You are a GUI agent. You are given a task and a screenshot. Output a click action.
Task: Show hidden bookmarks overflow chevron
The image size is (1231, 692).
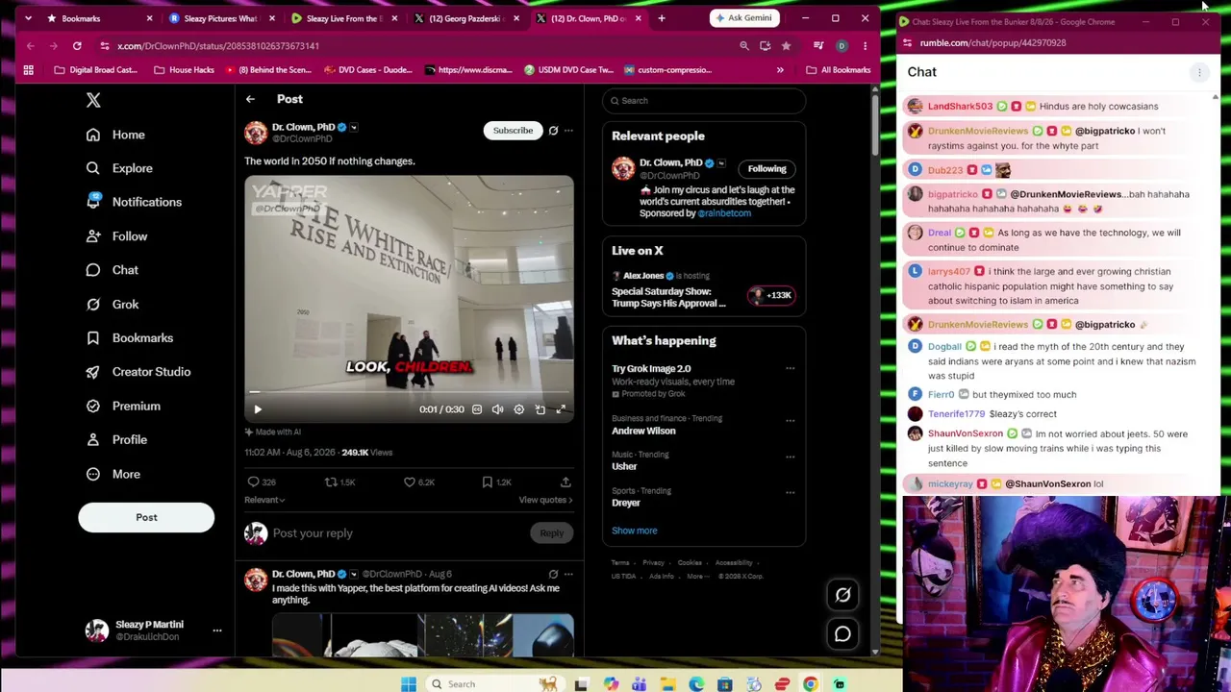(x=780, y=70)
